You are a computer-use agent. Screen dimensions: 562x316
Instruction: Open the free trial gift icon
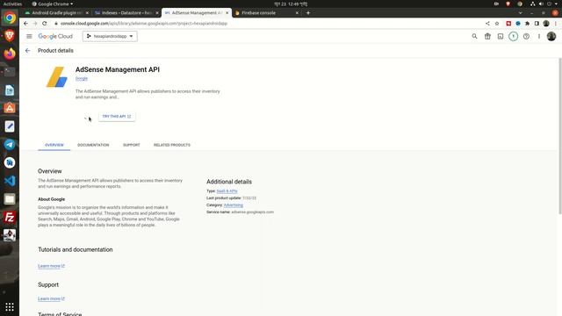487,36
